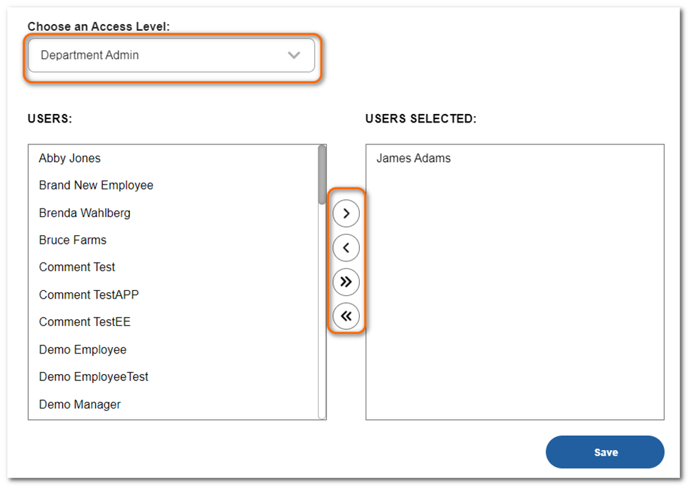Viewport: 688px width, 486px height.
Task: Select Bruce Farms from the Users list
Action: (72, 239)
